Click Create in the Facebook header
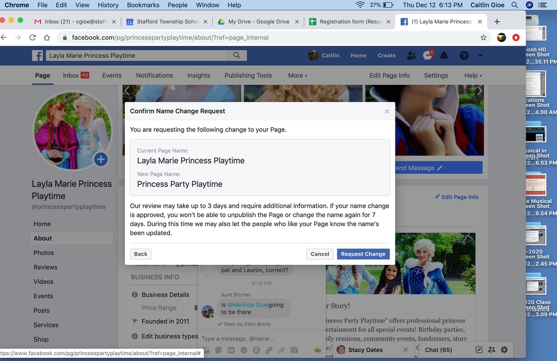Image resolution: width=557 pixels, height=361 pixels. (x=387, y=55)
